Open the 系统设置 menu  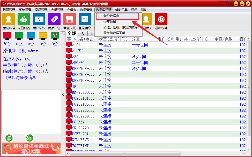[25, 10]
